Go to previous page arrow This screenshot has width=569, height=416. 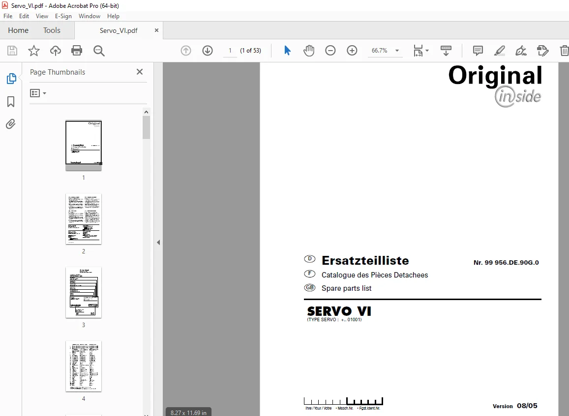pos(186,51)
